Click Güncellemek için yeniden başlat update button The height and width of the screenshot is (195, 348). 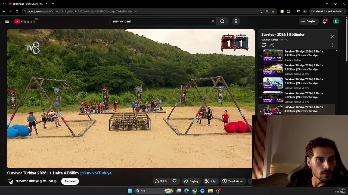[326, 11]
